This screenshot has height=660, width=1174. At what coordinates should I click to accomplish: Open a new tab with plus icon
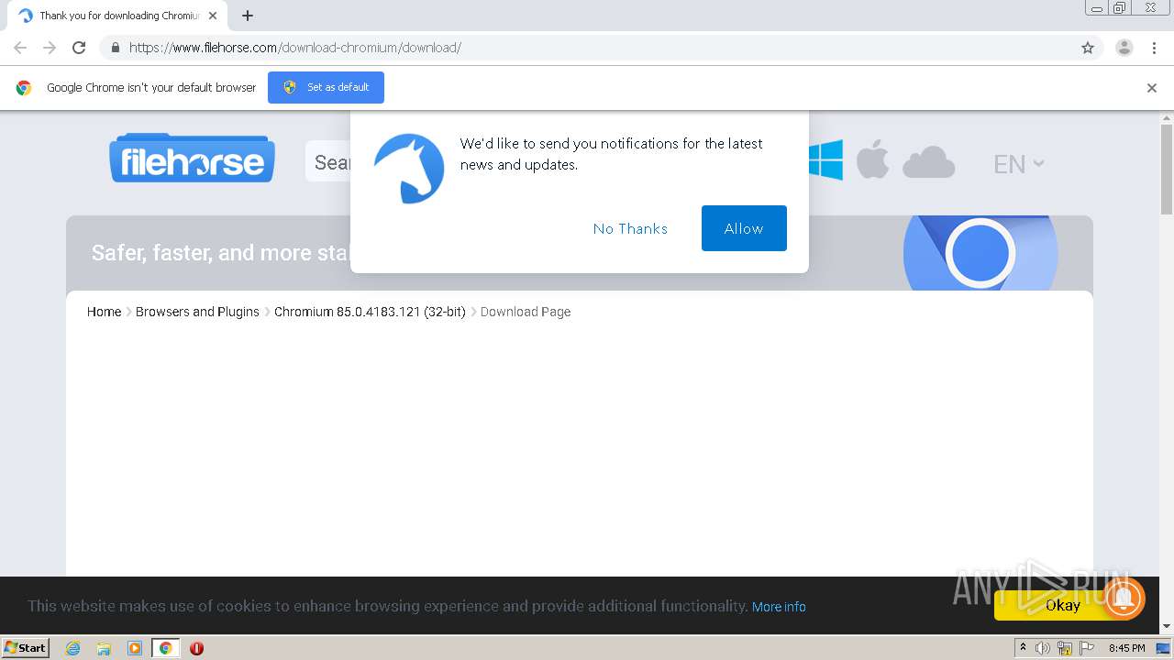point(248,16)
